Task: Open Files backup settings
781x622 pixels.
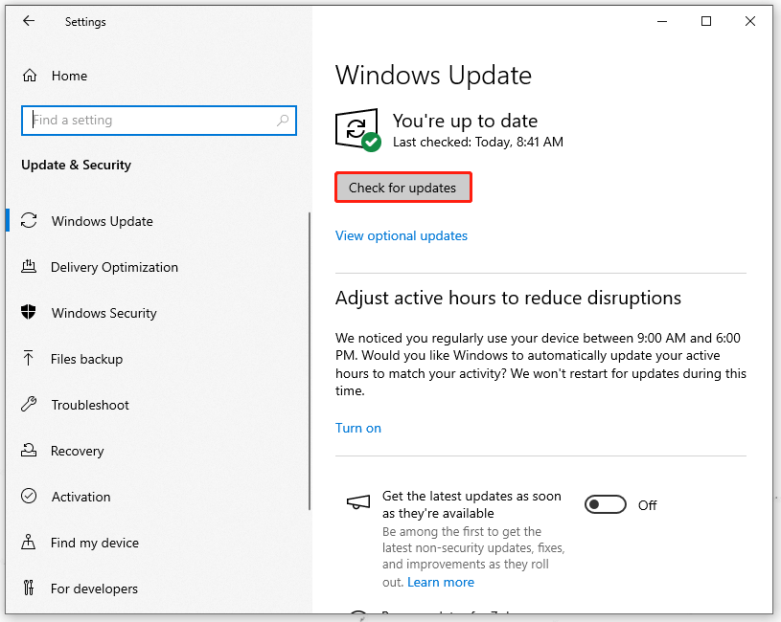Action: pos(86,359)
